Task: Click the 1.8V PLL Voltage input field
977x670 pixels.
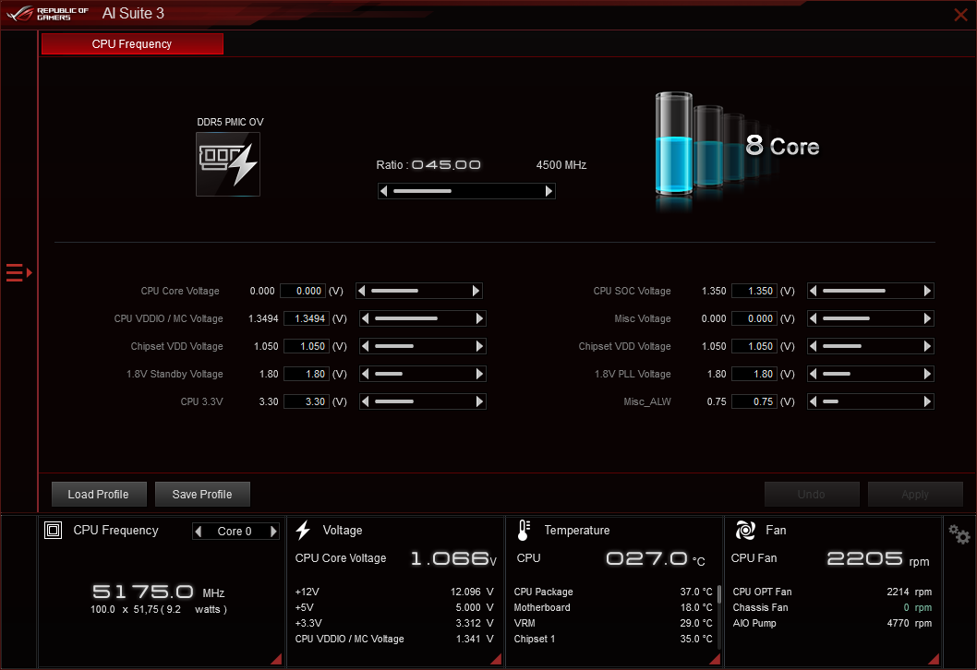Action: [754, 375]
